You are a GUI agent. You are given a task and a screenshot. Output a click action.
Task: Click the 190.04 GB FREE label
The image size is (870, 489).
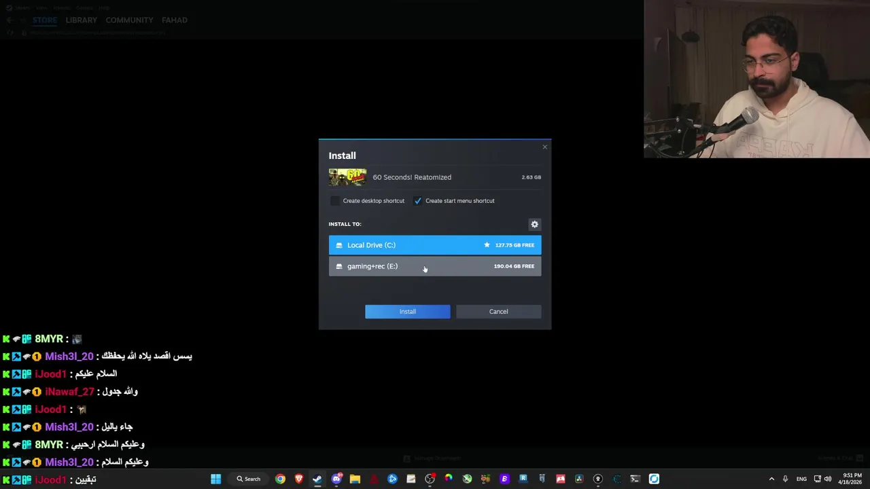tap(514, 266)
